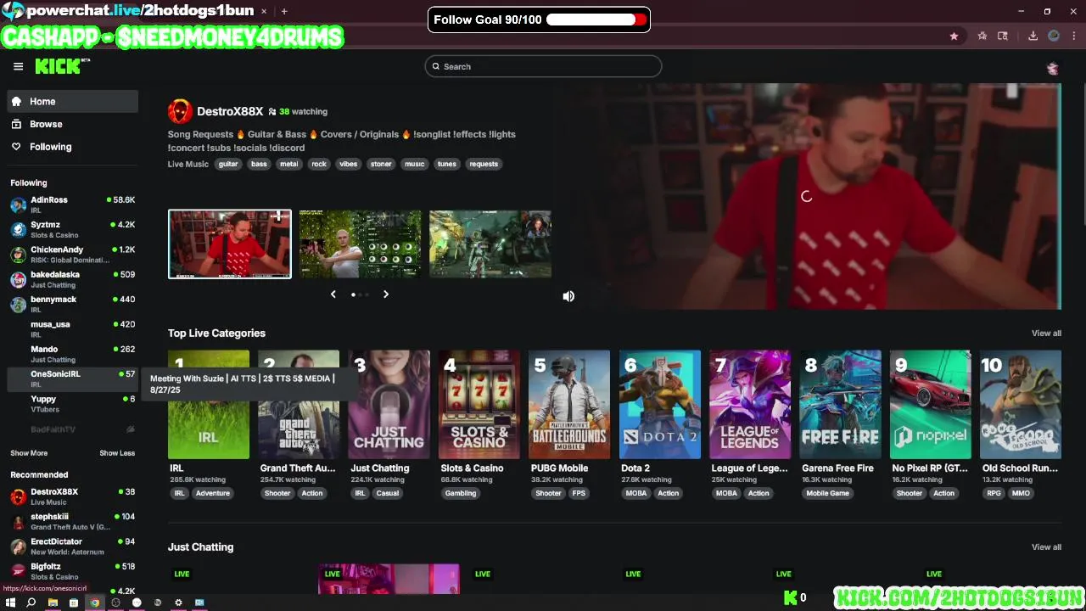Image resolution: width=1086 pixels, height=611 pixels.
Task: View all Just Chatting streams
Action: point(1046,547)
